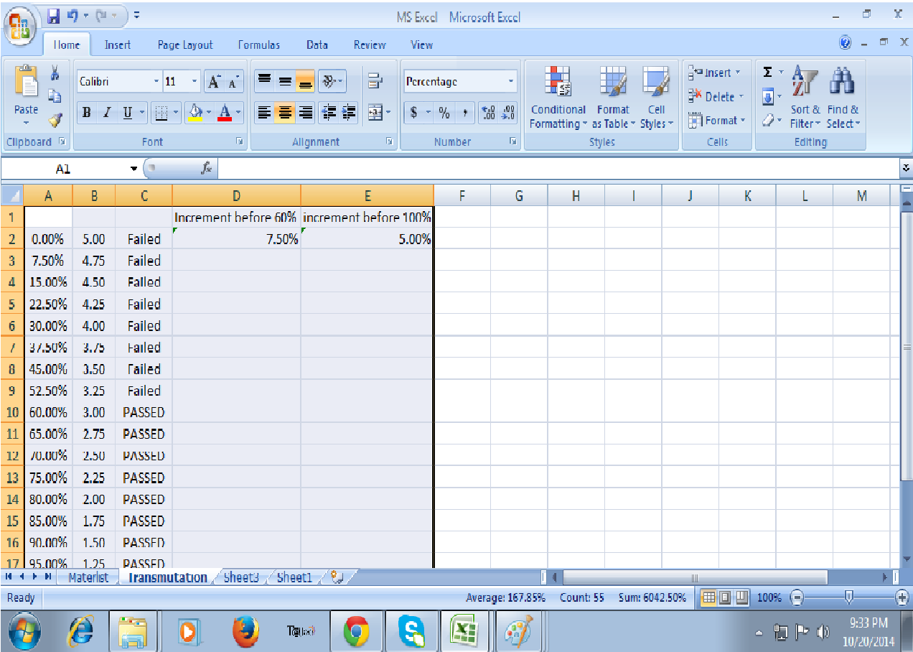Click the horizontal scrollbar thumb
Image resolution: width=913 pixels, height=652 pixels.
coord(694,577)
